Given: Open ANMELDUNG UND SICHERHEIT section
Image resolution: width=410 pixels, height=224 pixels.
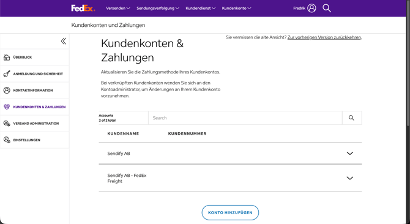Looking at the screenshot, I should click(x=38, y=73).
